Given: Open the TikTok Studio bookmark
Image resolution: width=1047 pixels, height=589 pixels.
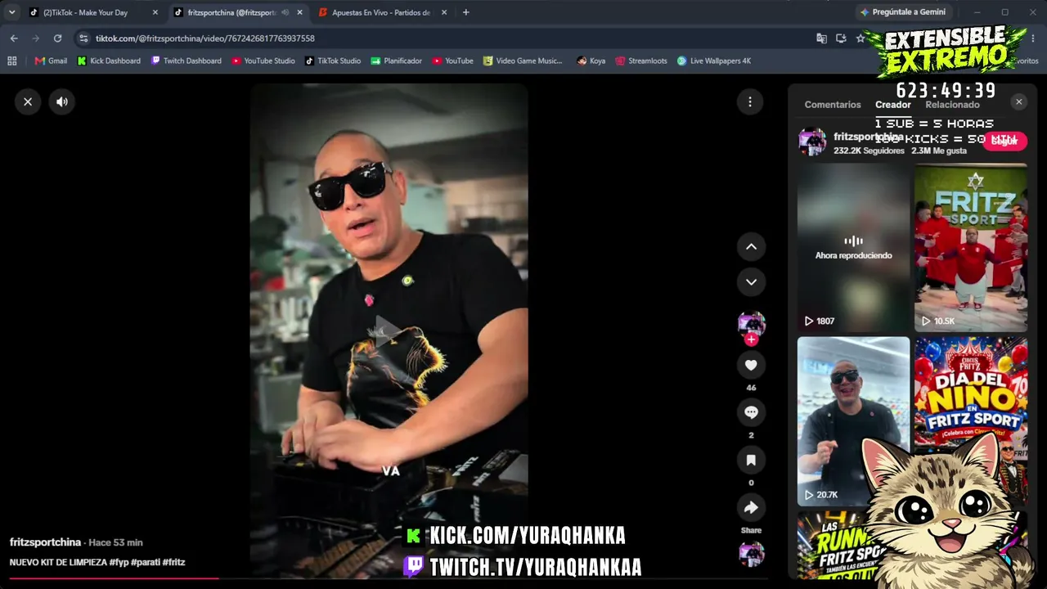Looking at the screenshot, I should click(333, 61).
